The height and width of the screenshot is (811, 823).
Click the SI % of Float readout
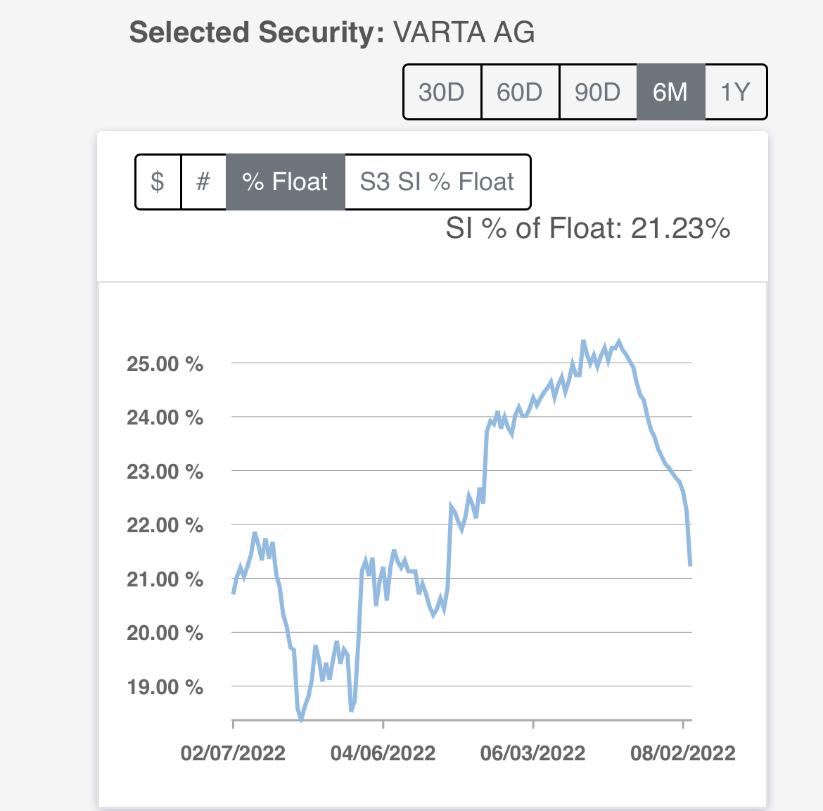click(x=588, y=229)
